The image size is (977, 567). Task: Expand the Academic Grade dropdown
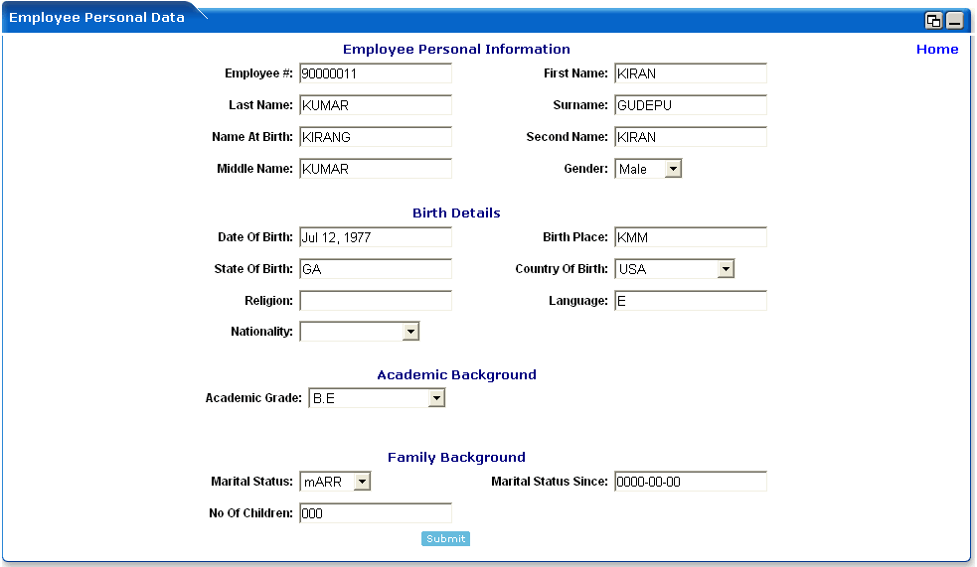tap(377, 398)
